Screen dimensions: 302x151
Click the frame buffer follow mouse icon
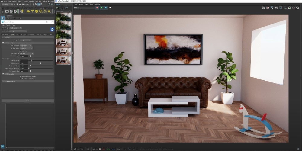coord(272,8)
